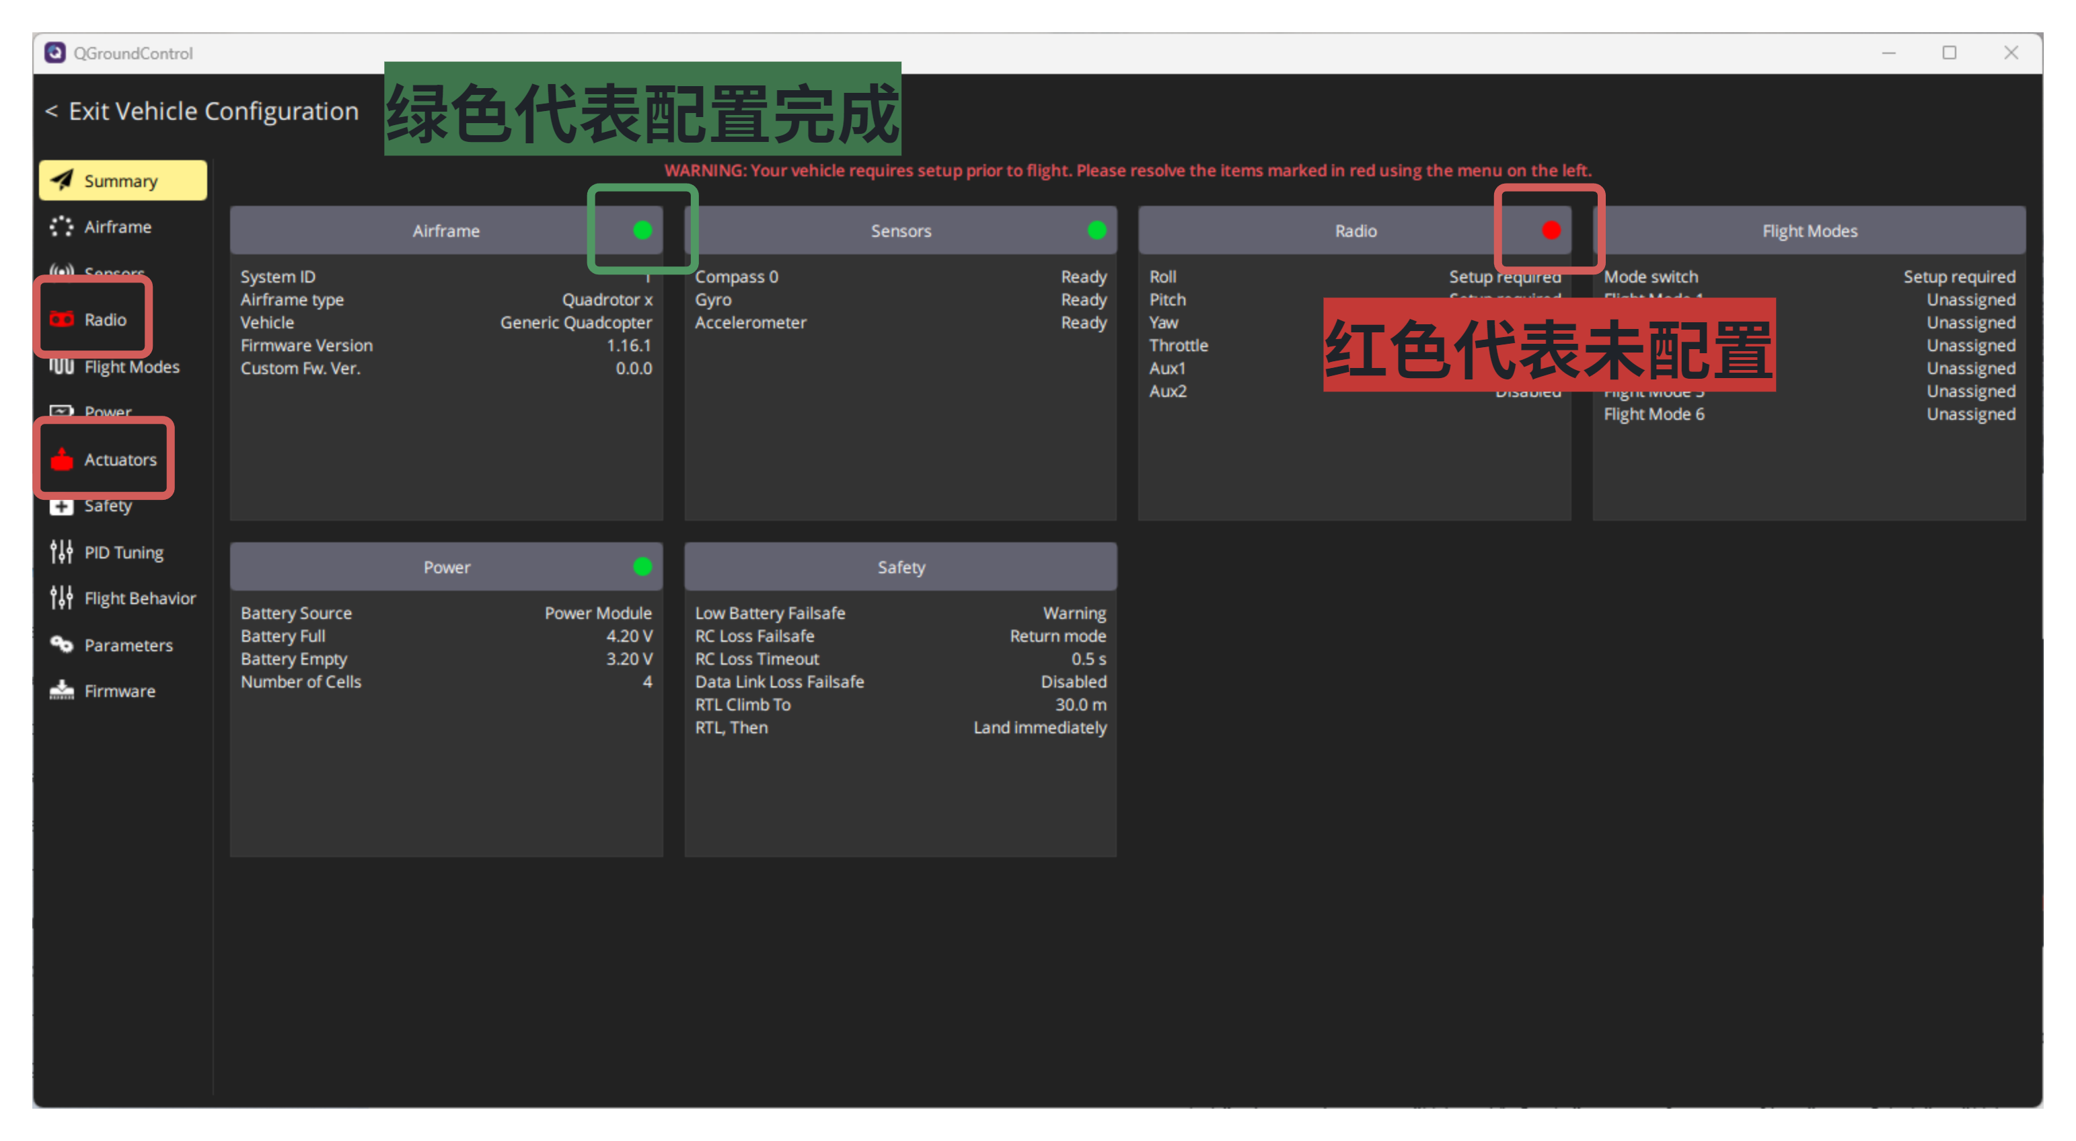Click the Summary paper plane icon
This screenshot has height=1141, width=2076.
[62, 180]
